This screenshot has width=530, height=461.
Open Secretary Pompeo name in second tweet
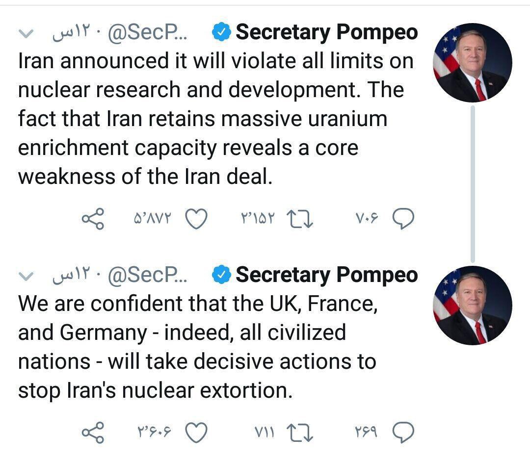click(327, 275)
